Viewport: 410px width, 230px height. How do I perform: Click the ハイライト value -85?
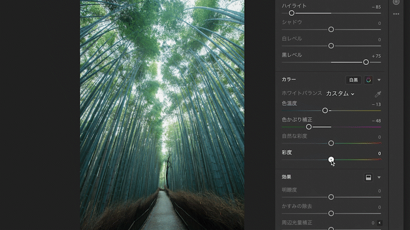point(376,7)
